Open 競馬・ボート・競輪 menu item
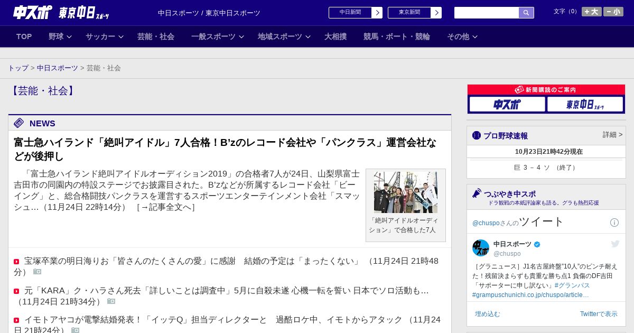This screenshot has height=333, width=634. tap(397, 36)
